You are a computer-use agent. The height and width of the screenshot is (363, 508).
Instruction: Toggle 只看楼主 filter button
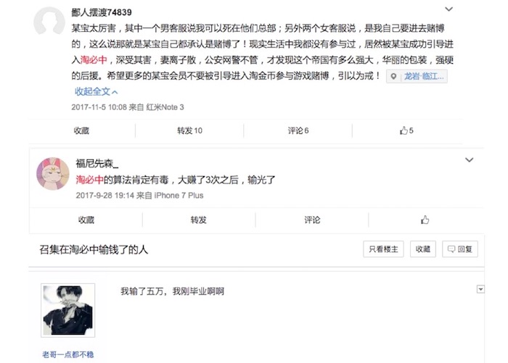click(x=383, y=249)
